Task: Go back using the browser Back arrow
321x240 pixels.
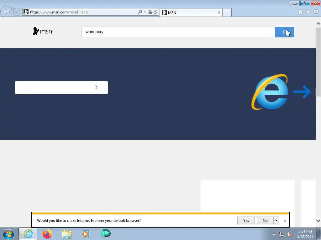Action: (6, 12)
